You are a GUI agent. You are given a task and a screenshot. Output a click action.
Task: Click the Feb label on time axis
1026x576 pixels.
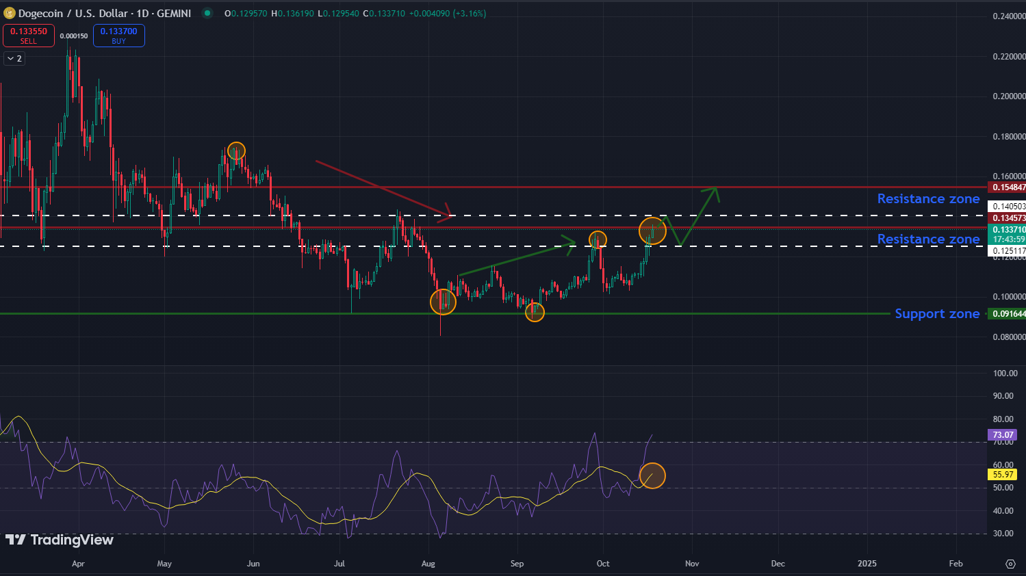click(x=956, y=564)
